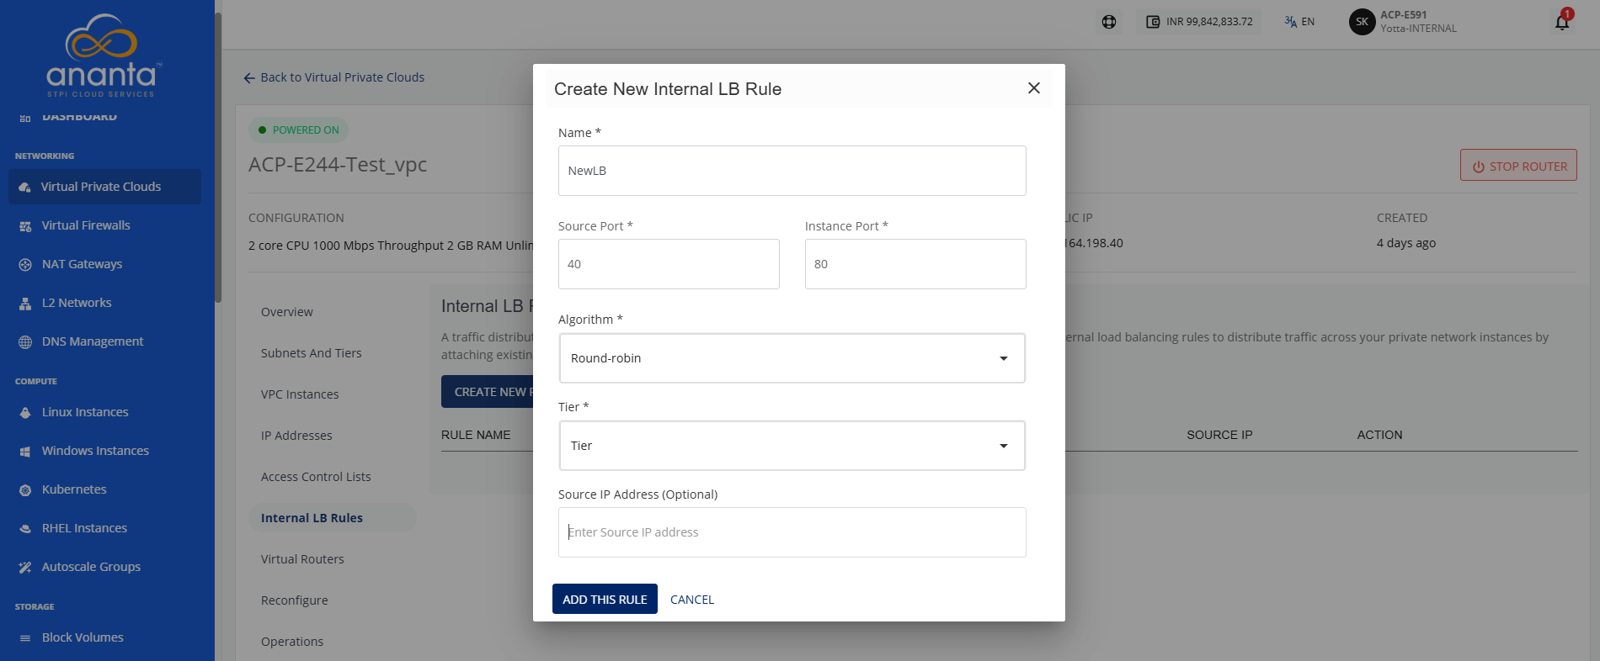
Task: Click ADD THIS RULE button
Action: click(x=605, y=599)
